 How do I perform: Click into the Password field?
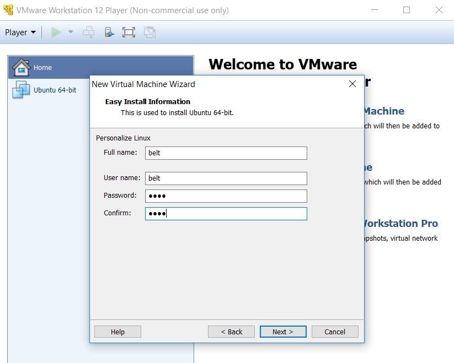click(226, 196)
